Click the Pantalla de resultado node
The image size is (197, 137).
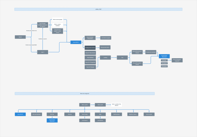tap(151, 52)
